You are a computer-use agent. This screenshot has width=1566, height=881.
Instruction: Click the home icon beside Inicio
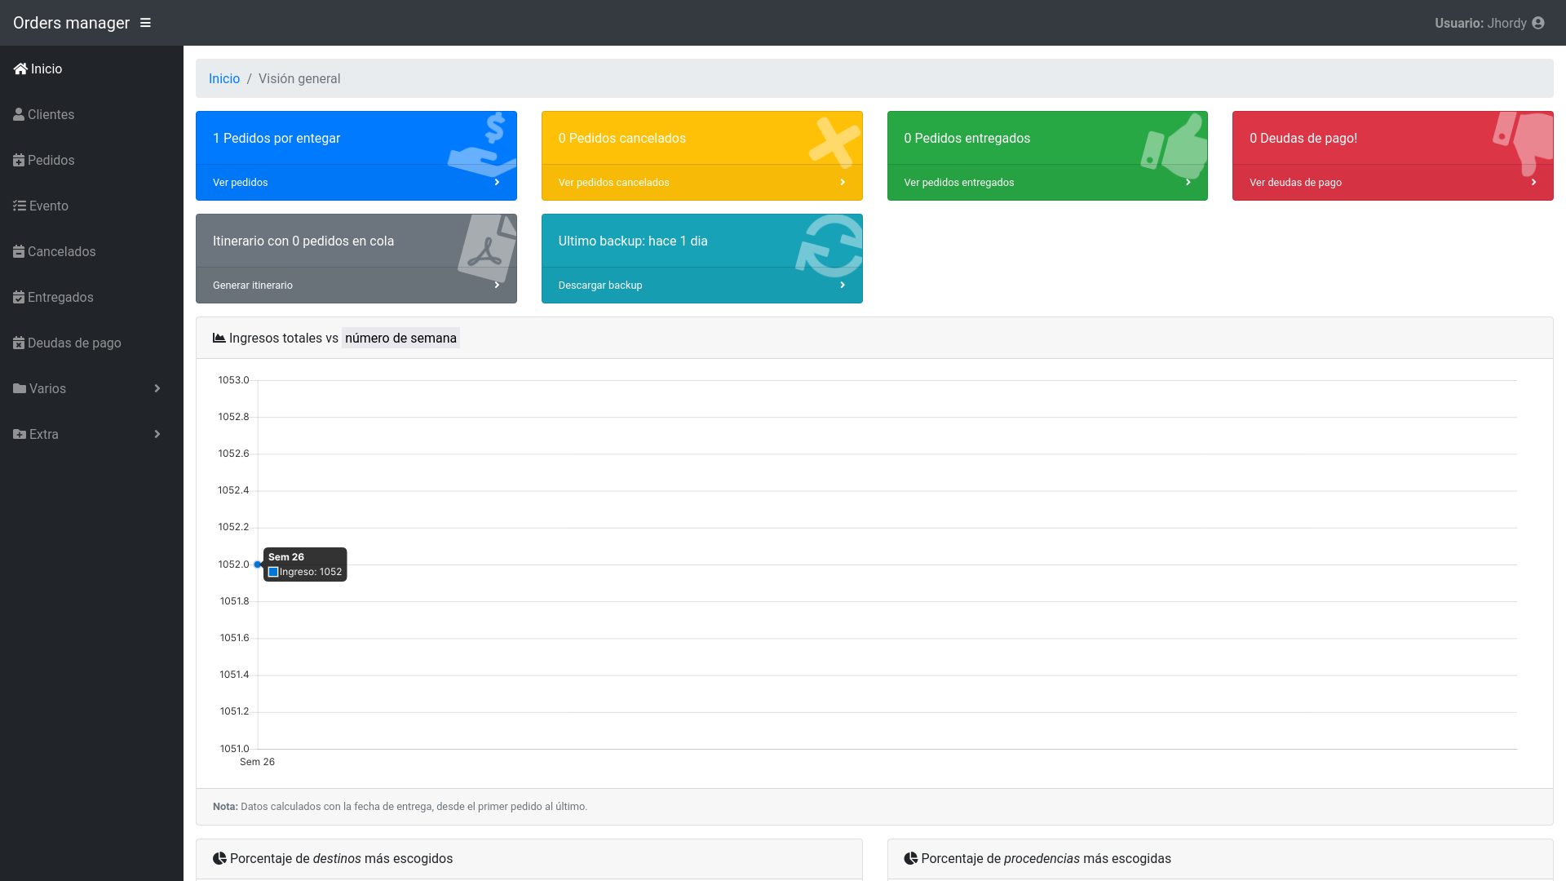click(20, 69)
